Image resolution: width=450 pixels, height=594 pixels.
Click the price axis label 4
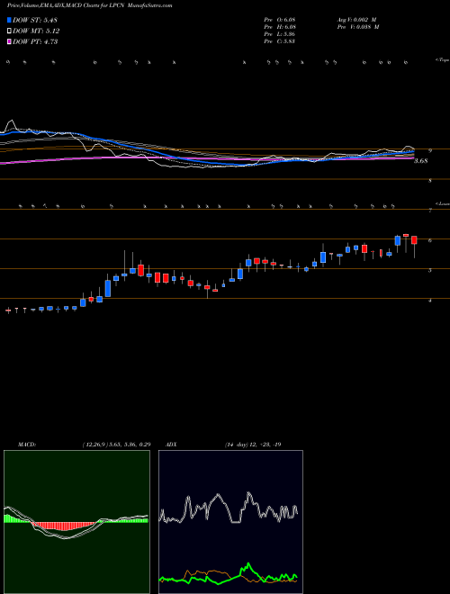(430, 300)
